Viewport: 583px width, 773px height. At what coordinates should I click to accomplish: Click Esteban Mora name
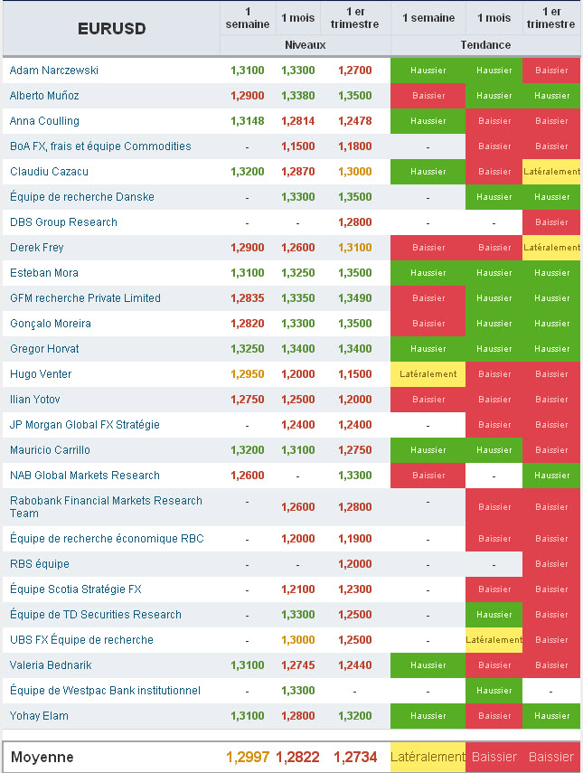pyautogui.click(x=44, y=273)
